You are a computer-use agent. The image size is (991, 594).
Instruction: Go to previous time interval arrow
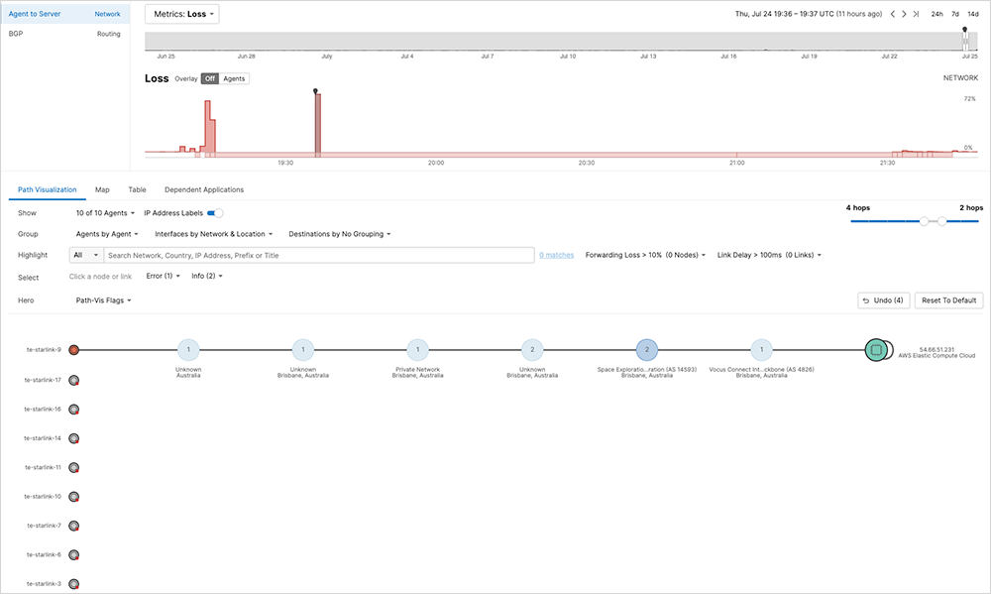click(892, 14)
